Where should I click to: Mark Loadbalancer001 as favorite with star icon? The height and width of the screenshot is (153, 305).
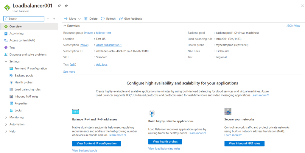click(x=66, y=6)
